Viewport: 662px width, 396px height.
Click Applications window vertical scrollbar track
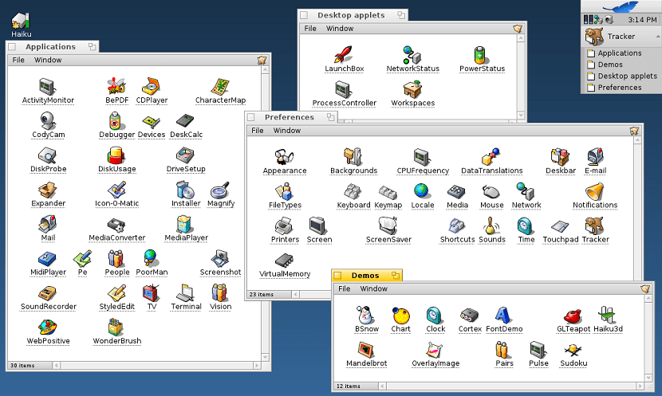(x=265, y=214)
